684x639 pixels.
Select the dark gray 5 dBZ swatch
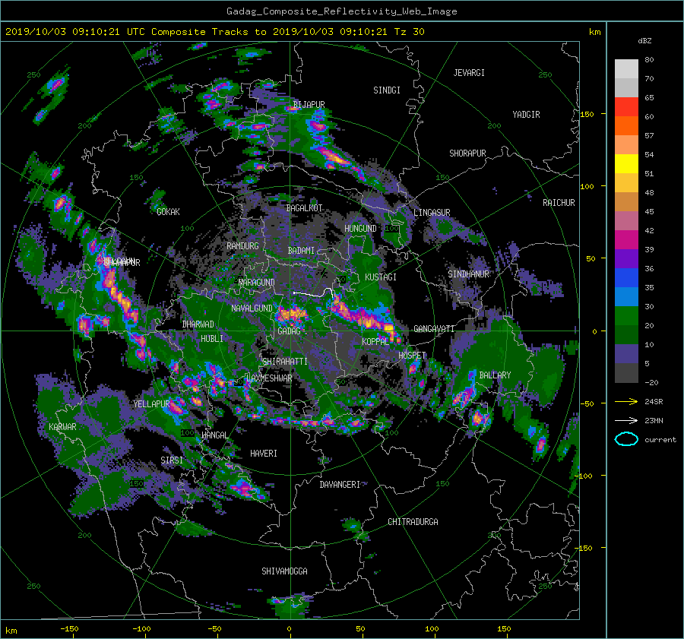click(x=626, y=372)
